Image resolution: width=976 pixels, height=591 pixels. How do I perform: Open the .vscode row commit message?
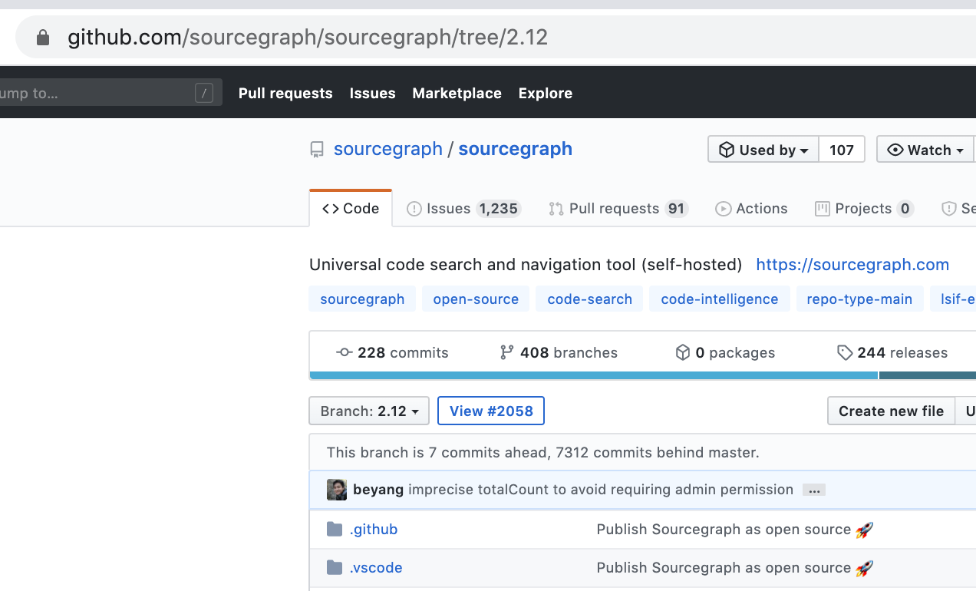point(735,567)
